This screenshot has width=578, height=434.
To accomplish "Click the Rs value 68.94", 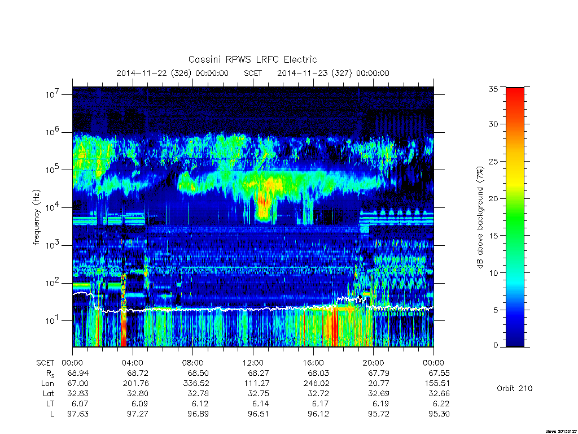I will (78, 373).
